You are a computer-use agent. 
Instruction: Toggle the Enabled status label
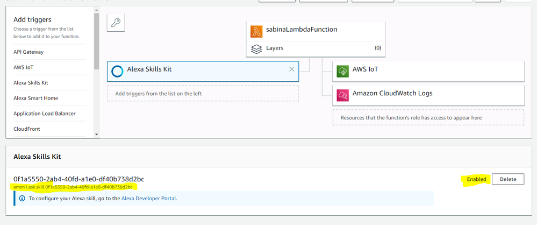(x=476, y=179)
